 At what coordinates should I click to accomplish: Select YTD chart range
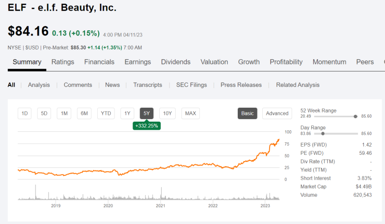(106, 113)
